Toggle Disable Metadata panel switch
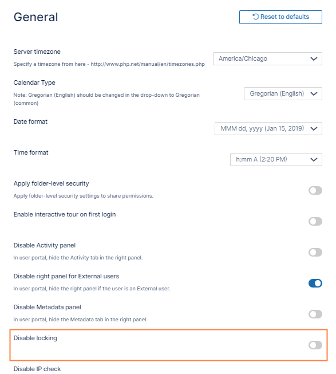Screen dimensions: 336x374 (x=315, y=314)
